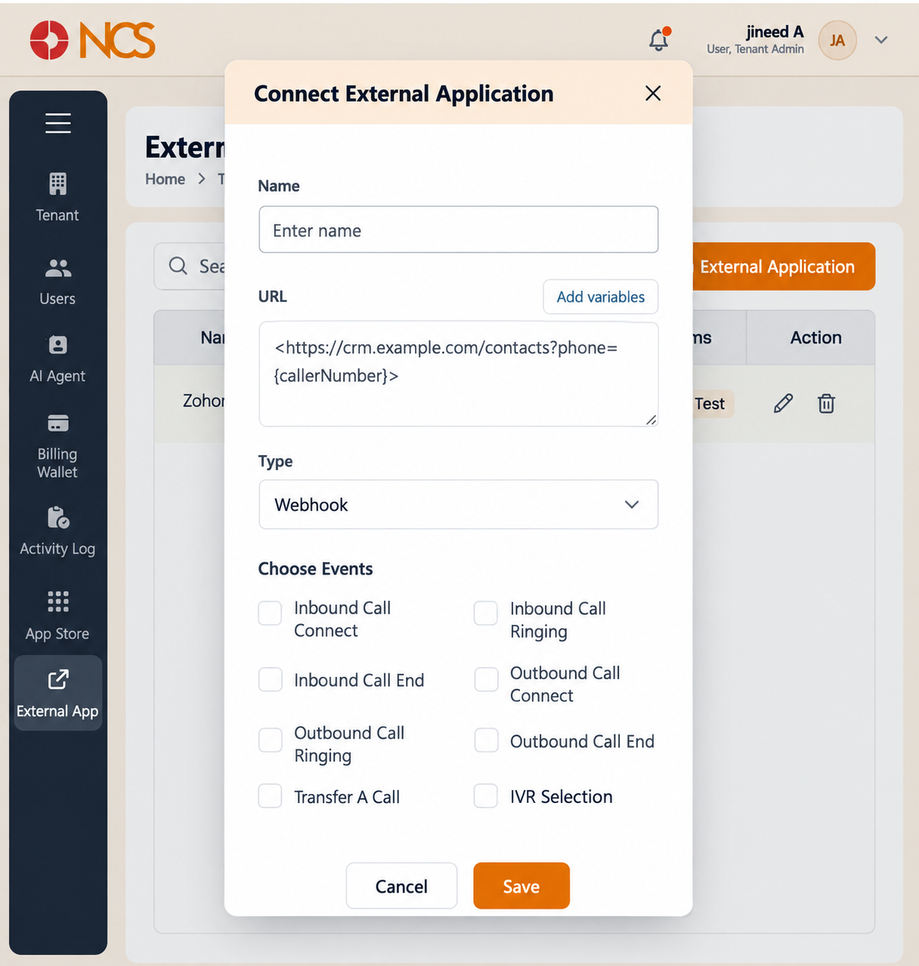This screenshot has height=966, width=919.
Task: Click the Home breadcrumb link
Action: [165, 179]
